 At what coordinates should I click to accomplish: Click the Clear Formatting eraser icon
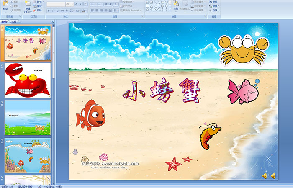pyautogui.click(x=86, y=4)
